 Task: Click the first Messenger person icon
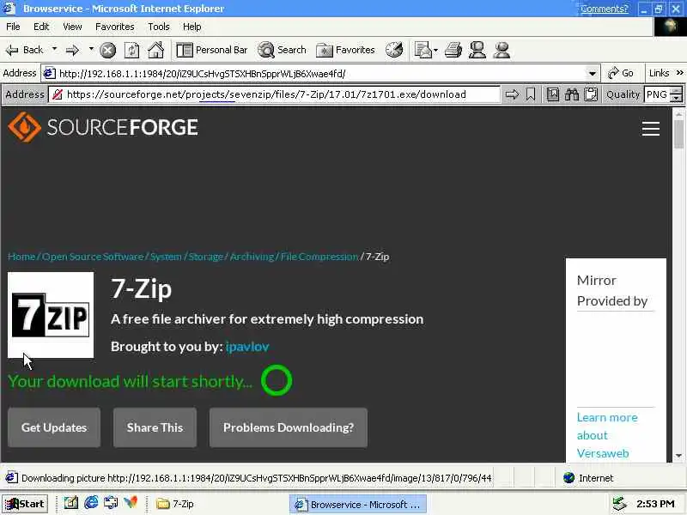(477, 50)
